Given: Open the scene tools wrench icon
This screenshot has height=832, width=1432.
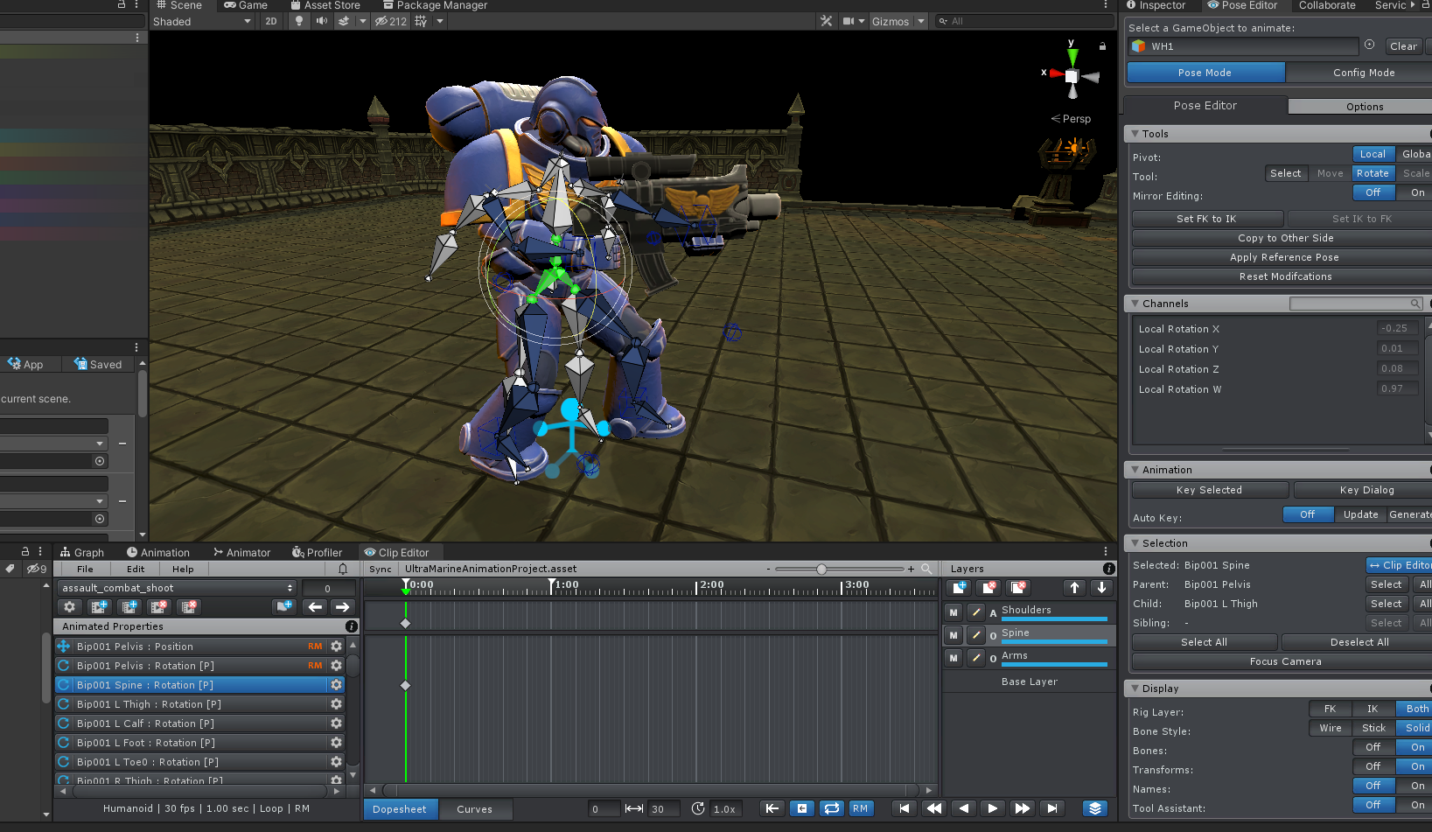Looking at the screenshot, I should 826,21.
